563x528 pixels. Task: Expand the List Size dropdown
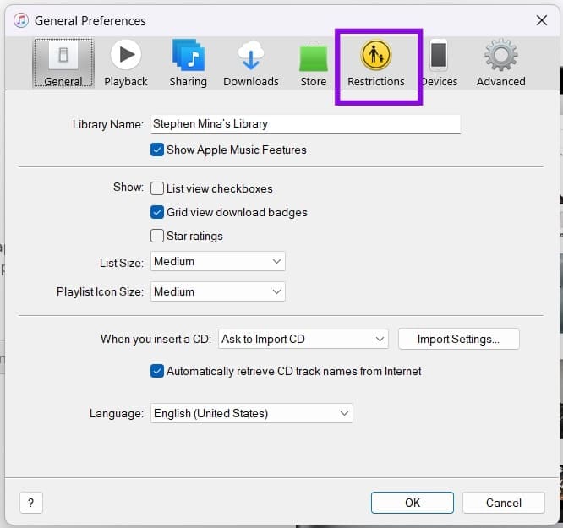coord(218,261)
